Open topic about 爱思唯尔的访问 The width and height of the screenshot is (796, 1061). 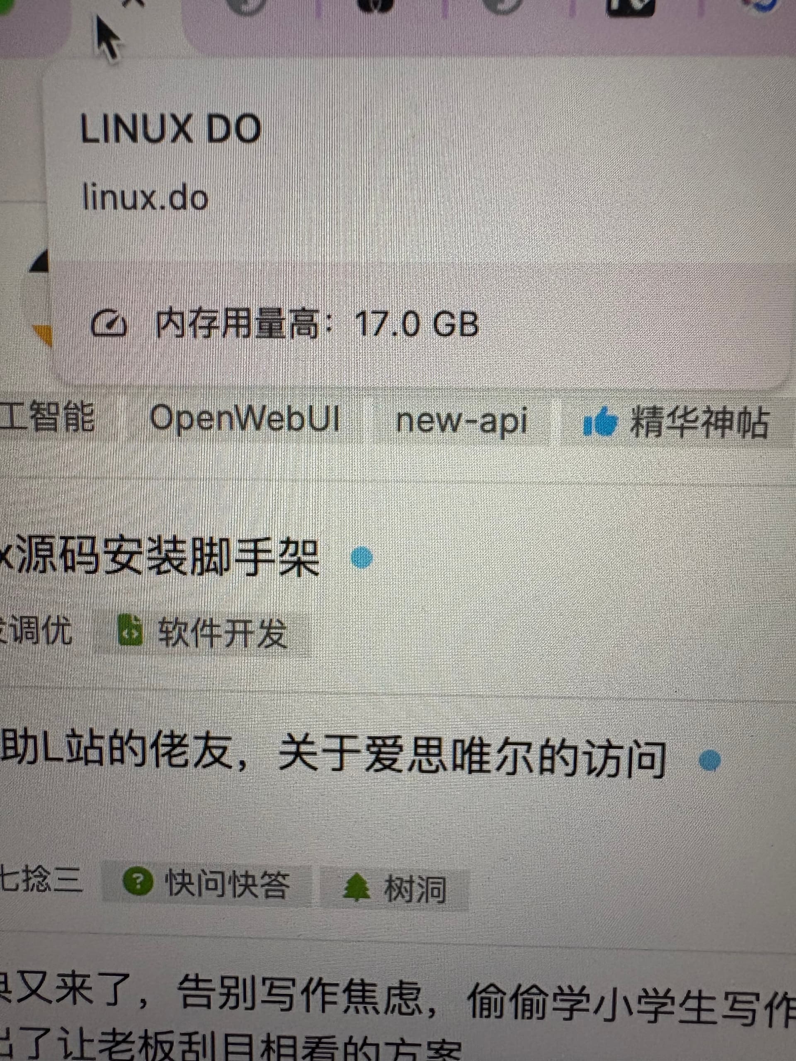332,758
